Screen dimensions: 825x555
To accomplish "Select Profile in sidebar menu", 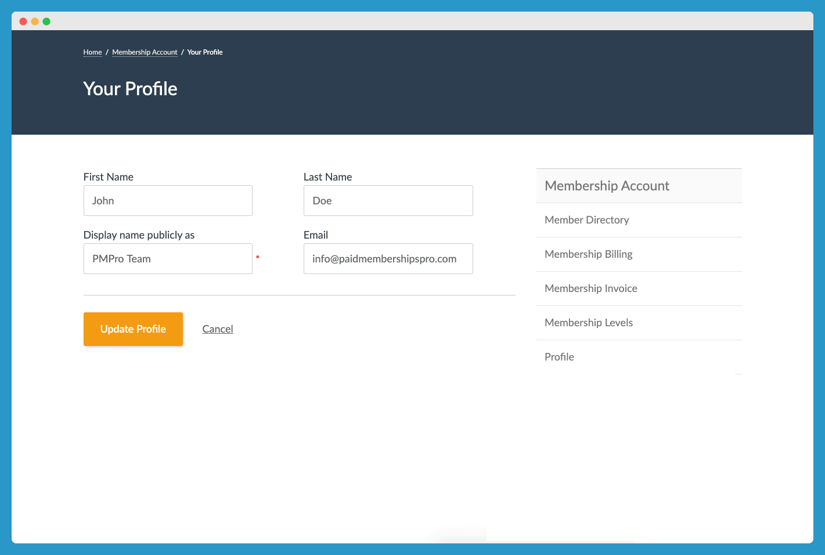I will click(x=639, y=357).
